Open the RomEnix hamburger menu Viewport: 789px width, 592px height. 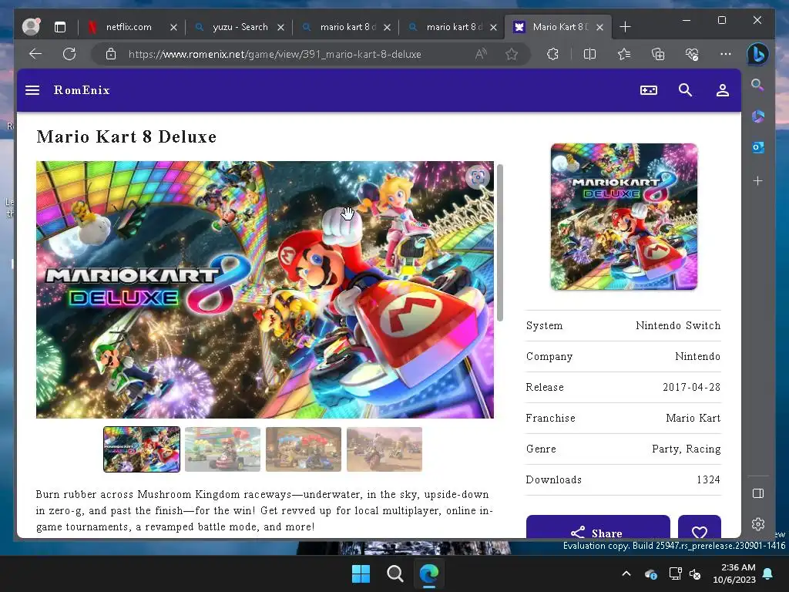point(32,90)
